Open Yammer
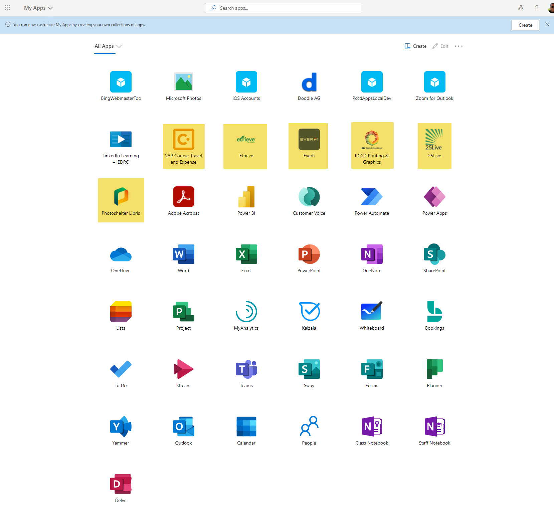The width and height of the screenshot is (554, 518). coord(121,431)
